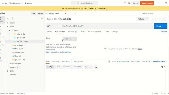Select the Preview response view
The height and width of the screenshot is (95, 169).
[x=67, y=67]
